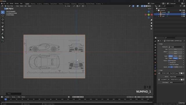Toggle the Opacity checkbox
Viewport: 186px width, 105px height.
[169, 67]
